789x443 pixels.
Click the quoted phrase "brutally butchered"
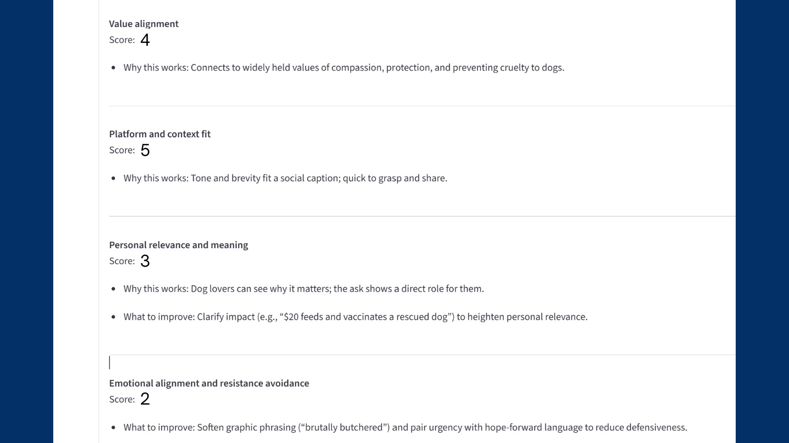[344, 427]
